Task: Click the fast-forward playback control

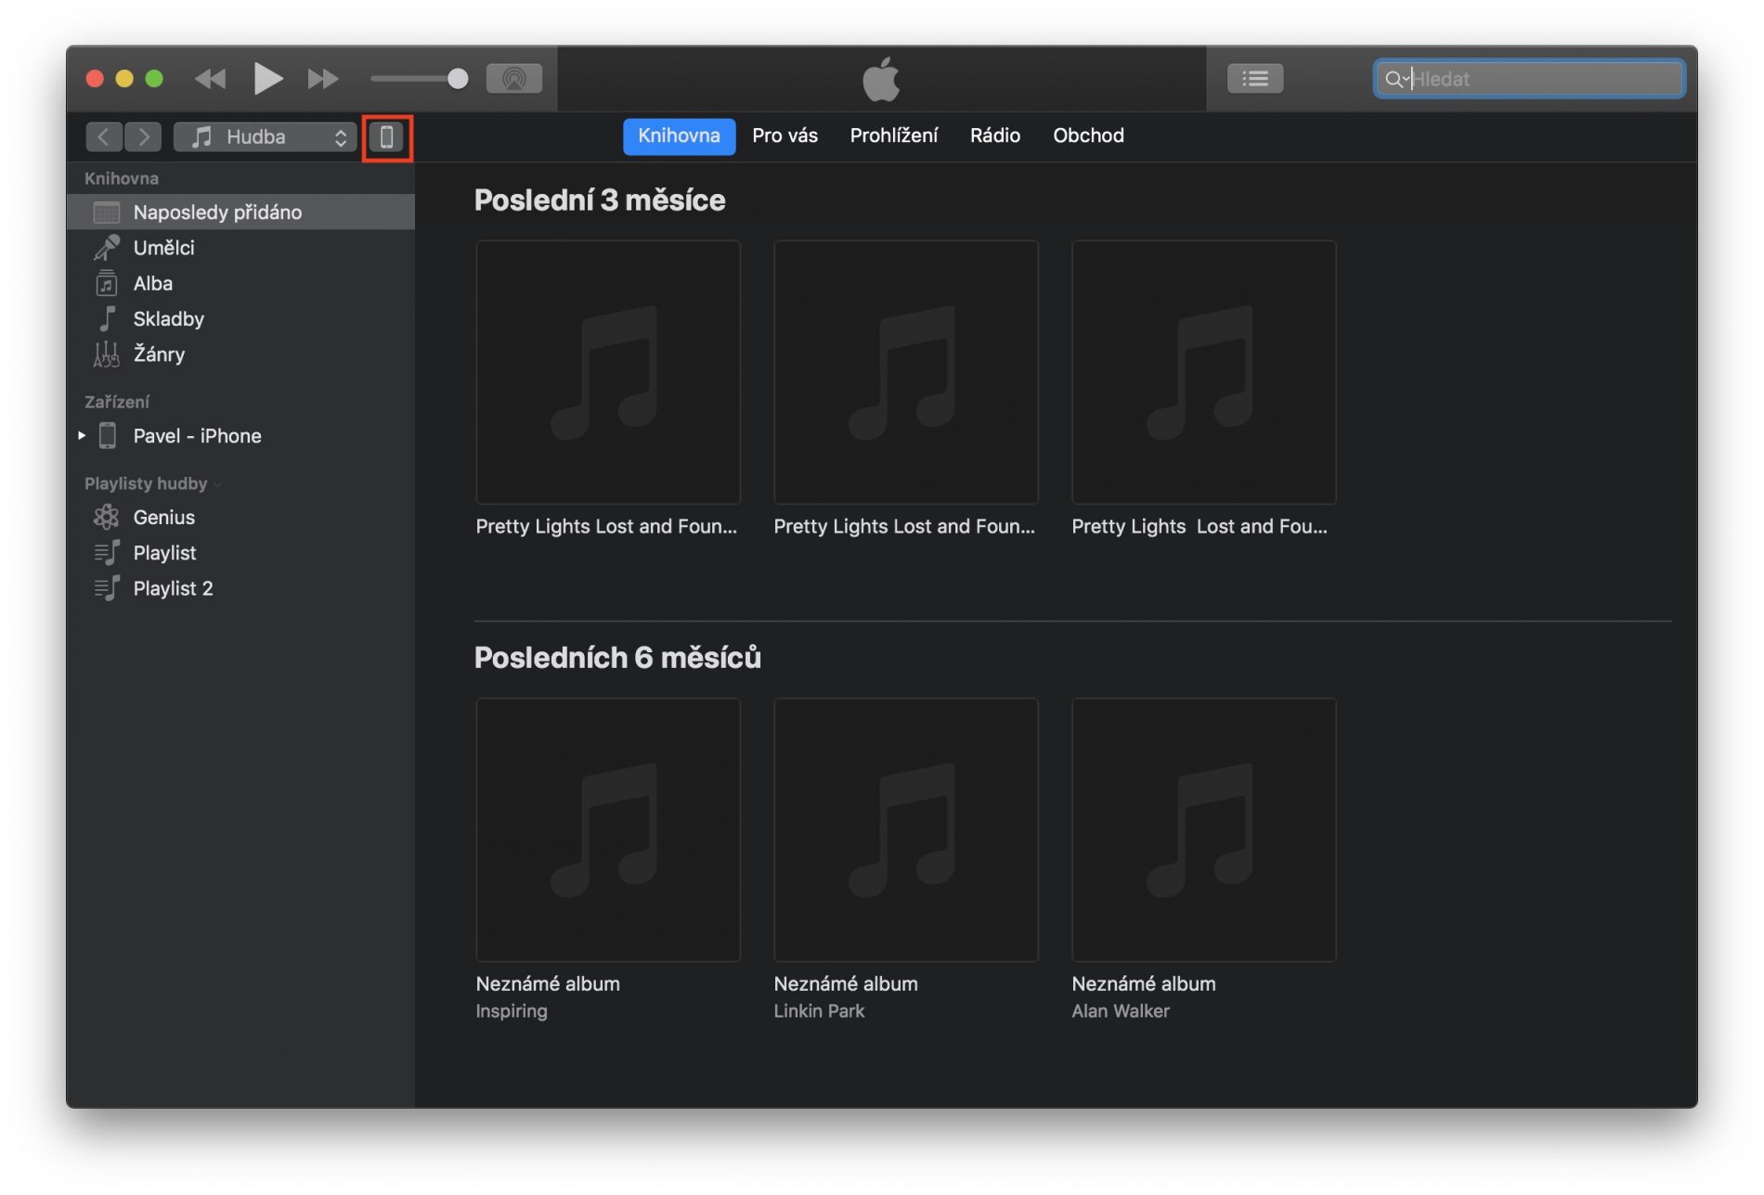Action: (322, 78)
